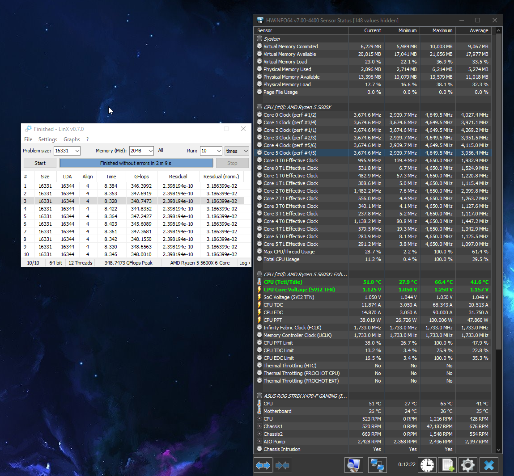Expand the Memory (MiB) dropdown
The image size is (514, 476).
(x=150, y=151)
